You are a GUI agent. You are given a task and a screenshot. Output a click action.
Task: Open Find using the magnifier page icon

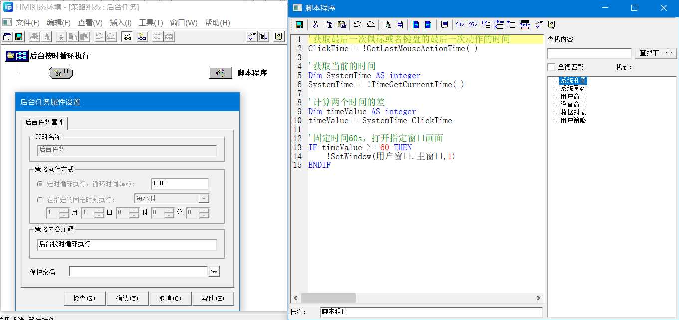pyautogui.click(x=387, y=25)
